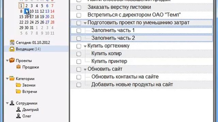Check the subtask Купить принтер
This screenshot has width=218, height=122.
(79, 62)
